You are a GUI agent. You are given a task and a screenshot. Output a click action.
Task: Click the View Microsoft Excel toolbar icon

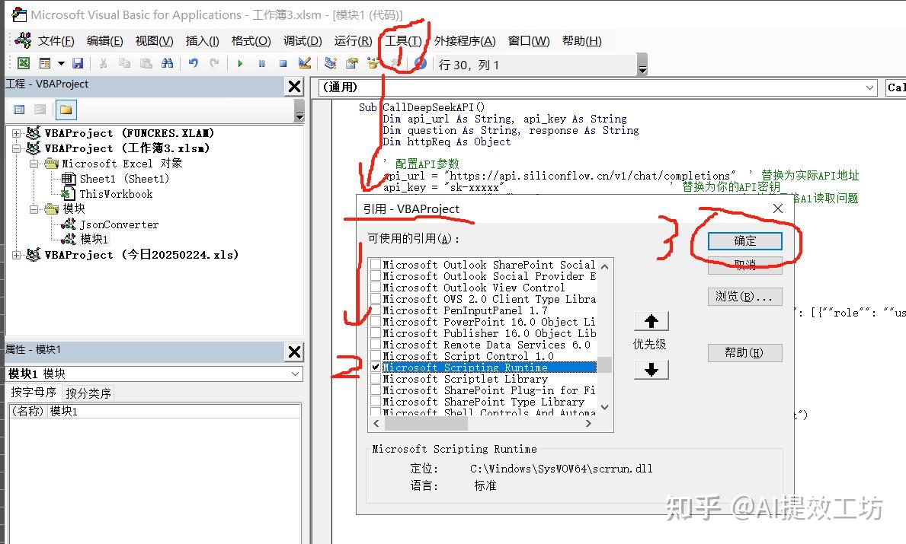[x=23, y=63]
